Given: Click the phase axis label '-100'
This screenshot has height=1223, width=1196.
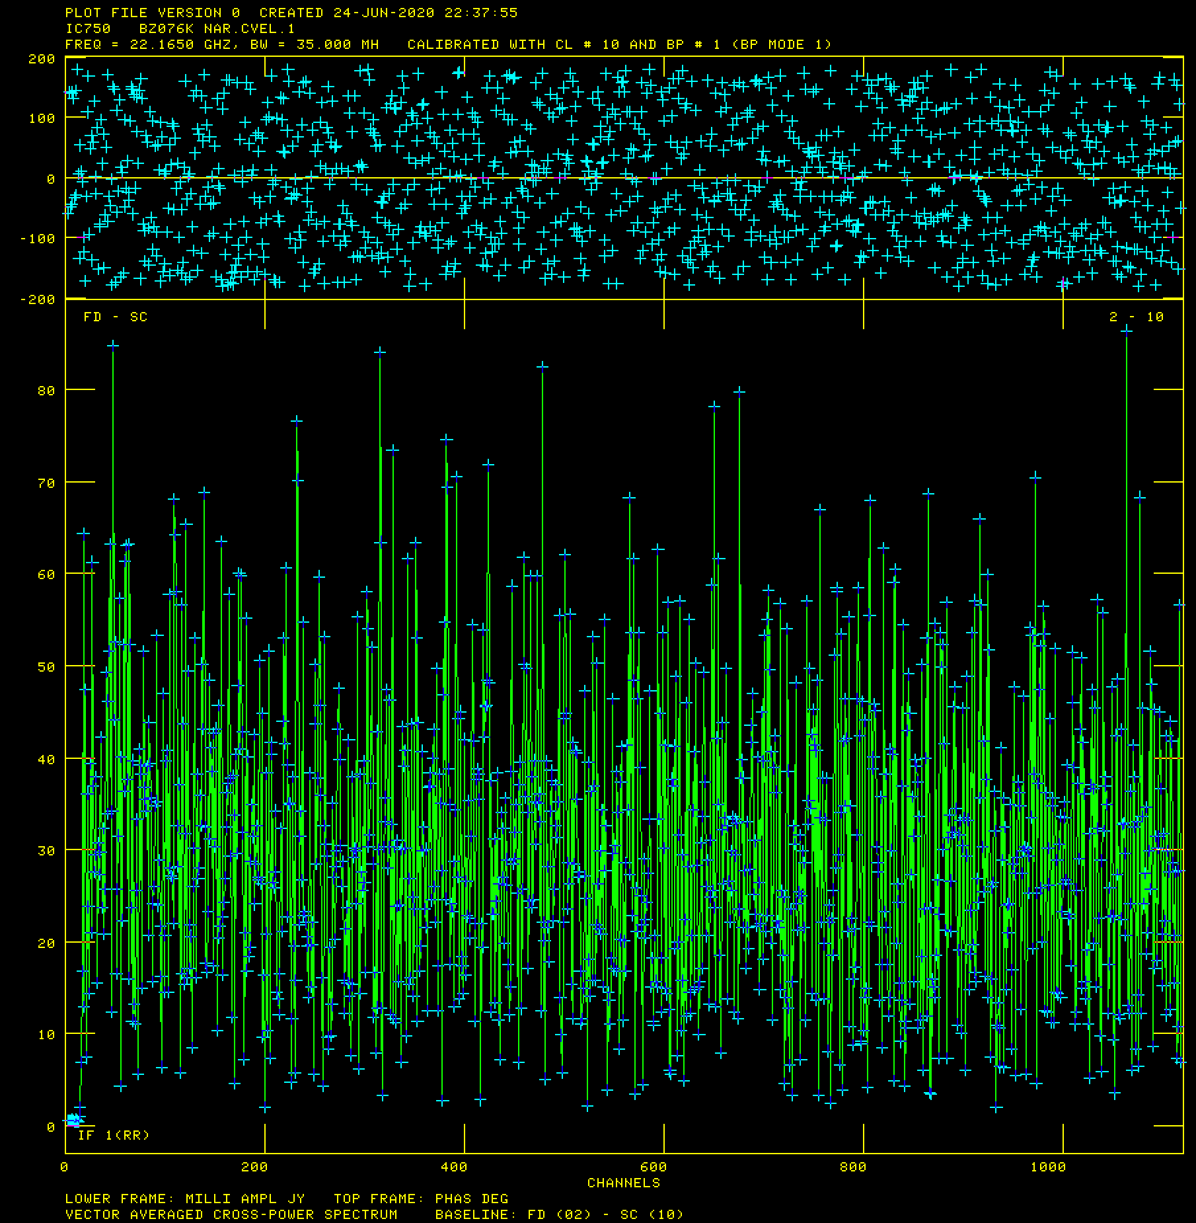Looking at the screenshot, I should pyautogui.click(x=37, y=239).
